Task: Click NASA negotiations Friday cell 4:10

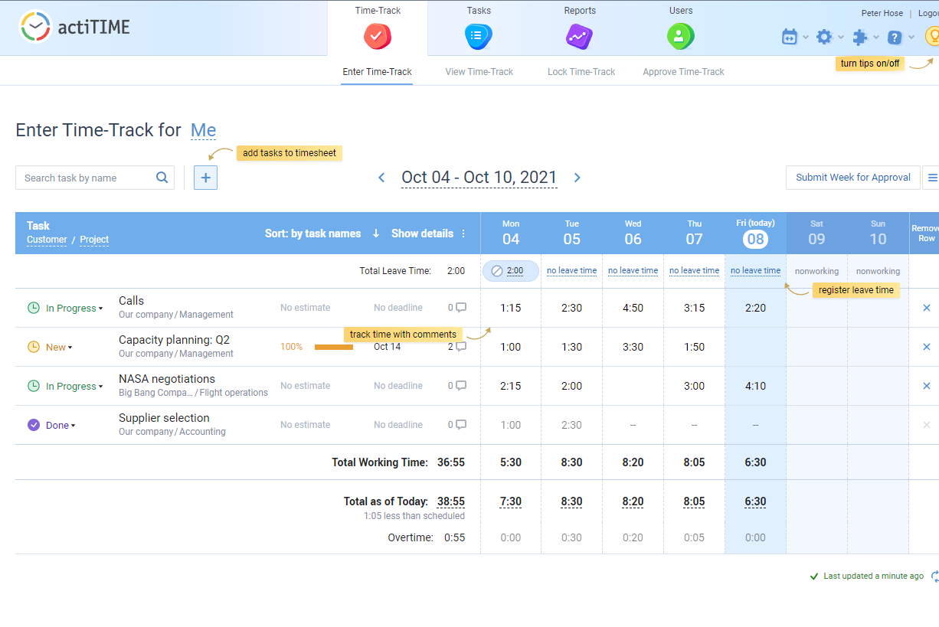Action: click(755, 386)
